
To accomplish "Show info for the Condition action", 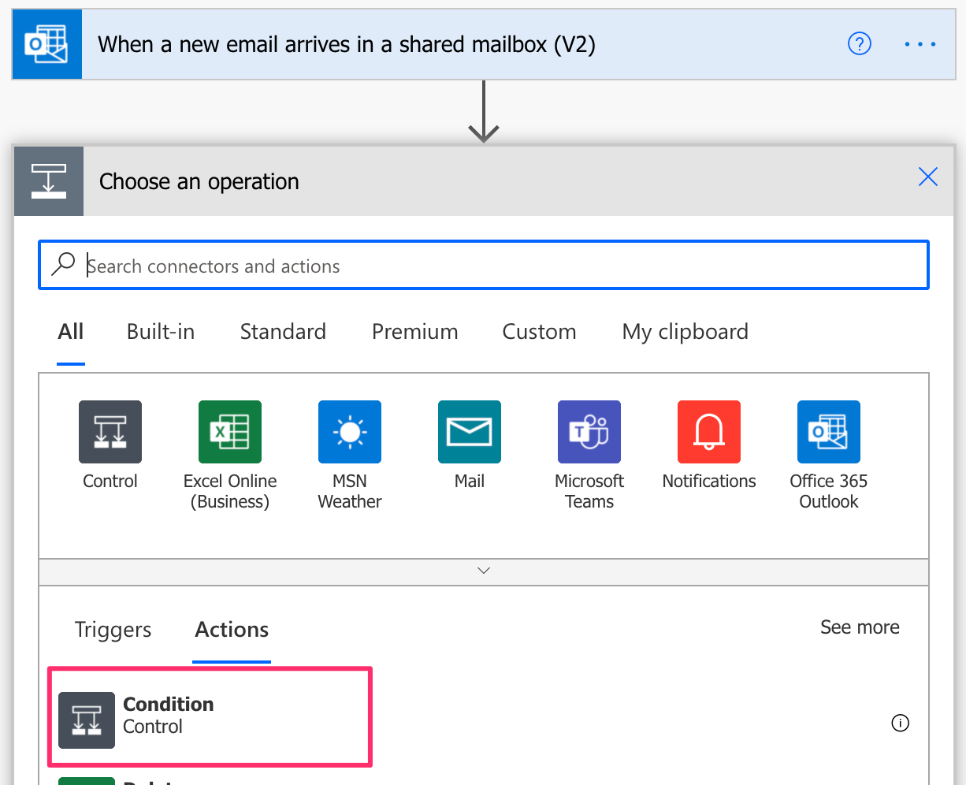I will tap(900, 723).
